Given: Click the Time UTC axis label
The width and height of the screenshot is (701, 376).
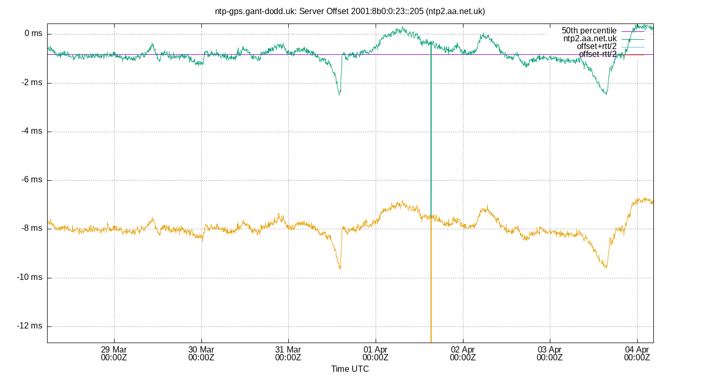Looking at the screenshot, I should (350, 369).
